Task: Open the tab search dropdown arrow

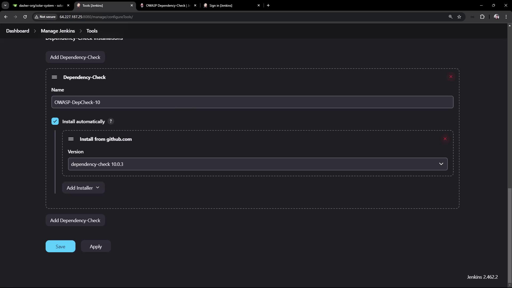Action: [5, 5]
